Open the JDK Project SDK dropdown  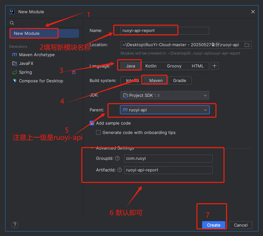[165, 96]
